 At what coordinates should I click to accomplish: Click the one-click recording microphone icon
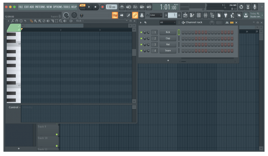255,7
